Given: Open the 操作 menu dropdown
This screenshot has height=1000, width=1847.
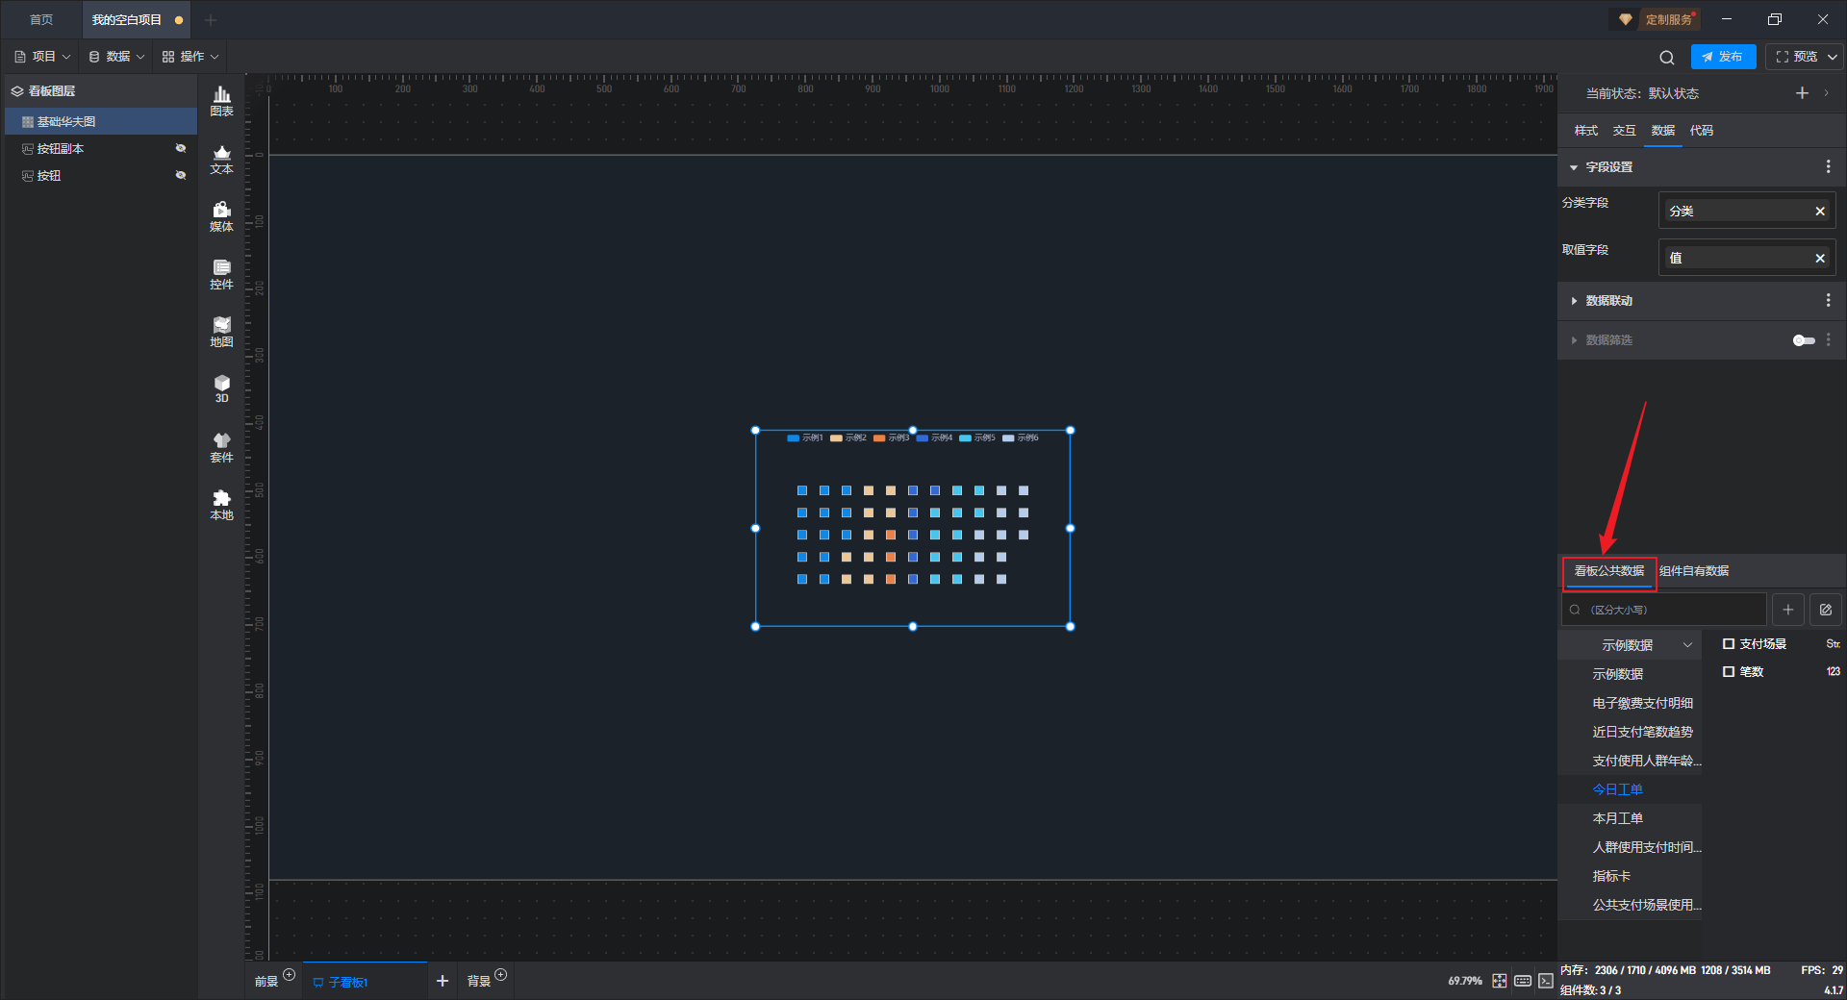Looking at the screenshot, I should point(190,57).
